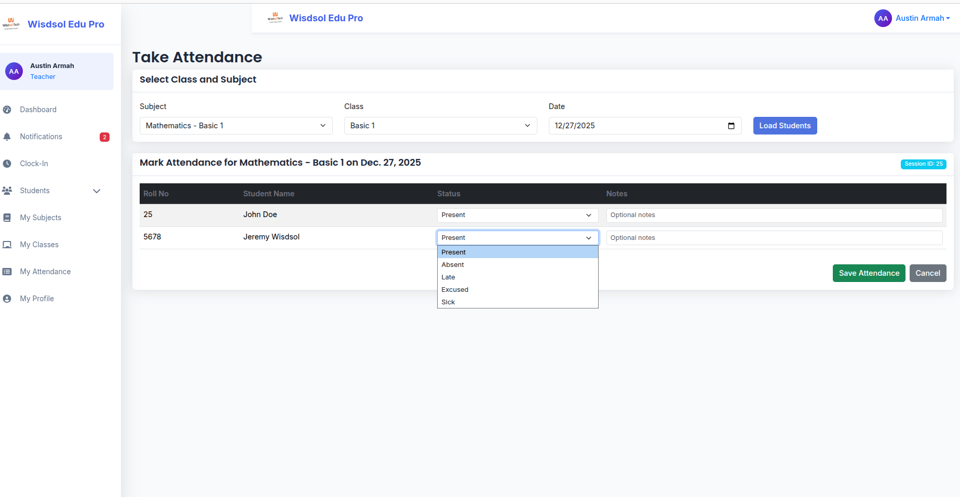Image resolution: width=960 pixels, height=497 pixels.
Task: Open My Subjects using the book icon
Action: click(7, 218)
